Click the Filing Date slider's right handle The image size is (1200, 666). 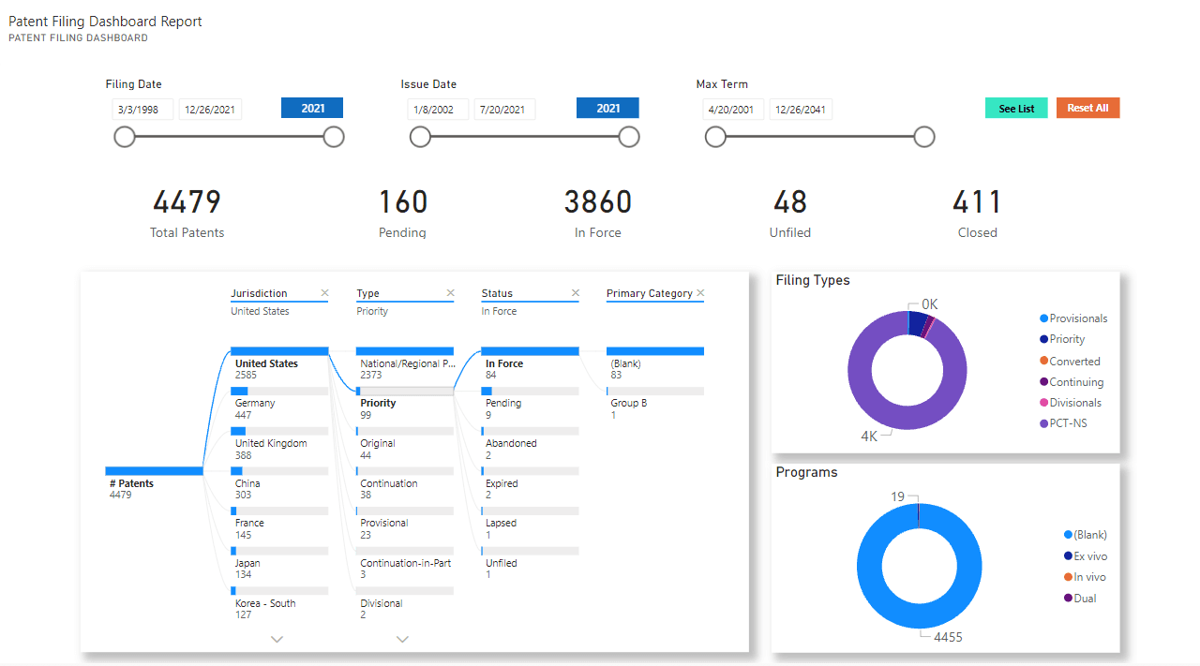334,138
